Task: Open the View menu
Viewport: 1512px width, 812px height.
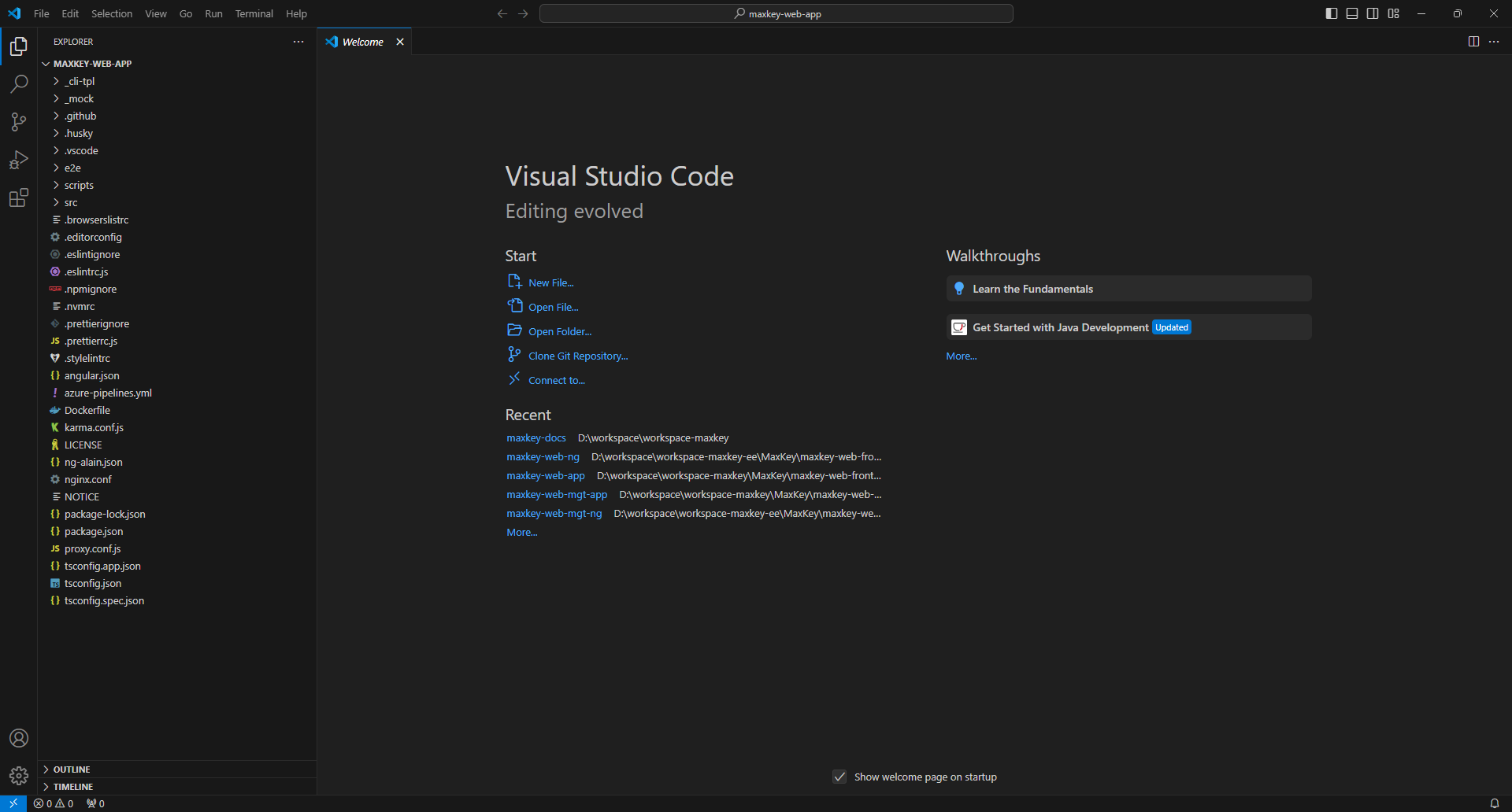Action: [156, 13]
